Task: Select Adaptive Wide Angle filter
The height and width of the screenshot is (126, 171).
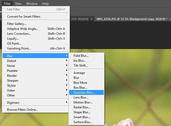Action: [36, 29]
